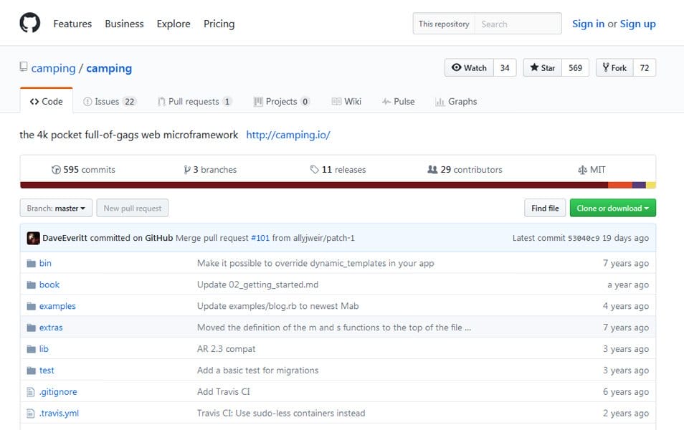Click the Sign up link
The image size is (684, 430).
(638, 24)
